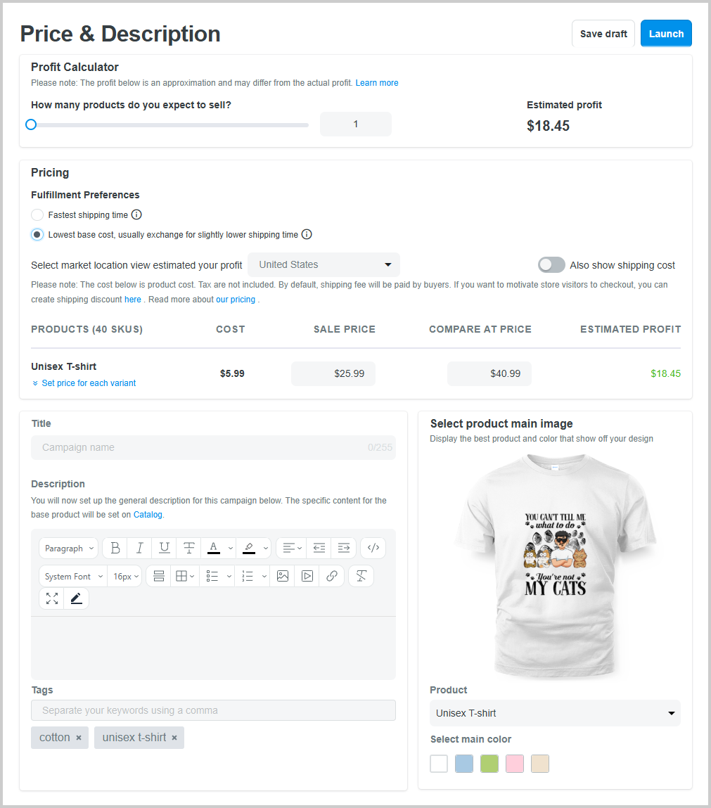Screen dimensions: 711x808
Task: Apply italic formatting in editor toolbar
Action: tap(140, 548)
